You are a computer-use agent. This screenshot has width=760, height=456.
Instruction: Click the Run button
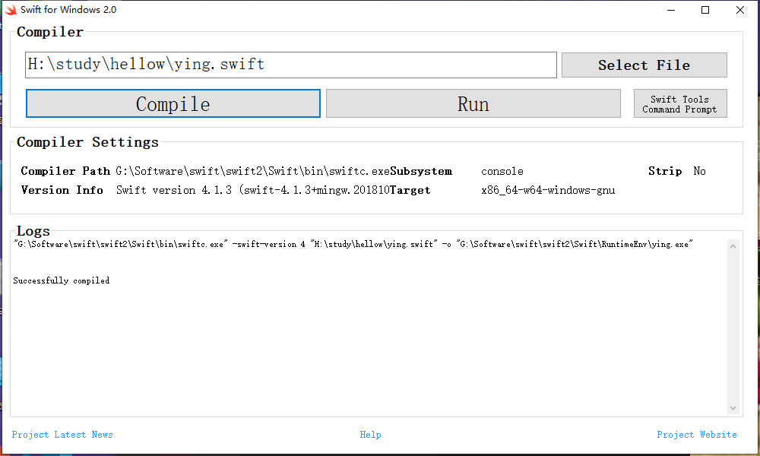[473, 103]
